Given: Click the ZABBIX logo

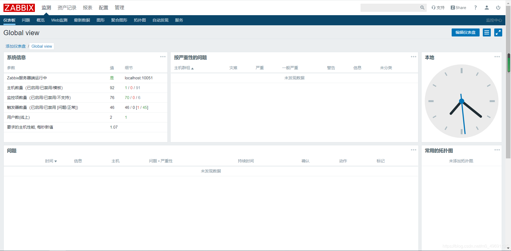Looking at the screenshot, I should (x=19, y=8).
